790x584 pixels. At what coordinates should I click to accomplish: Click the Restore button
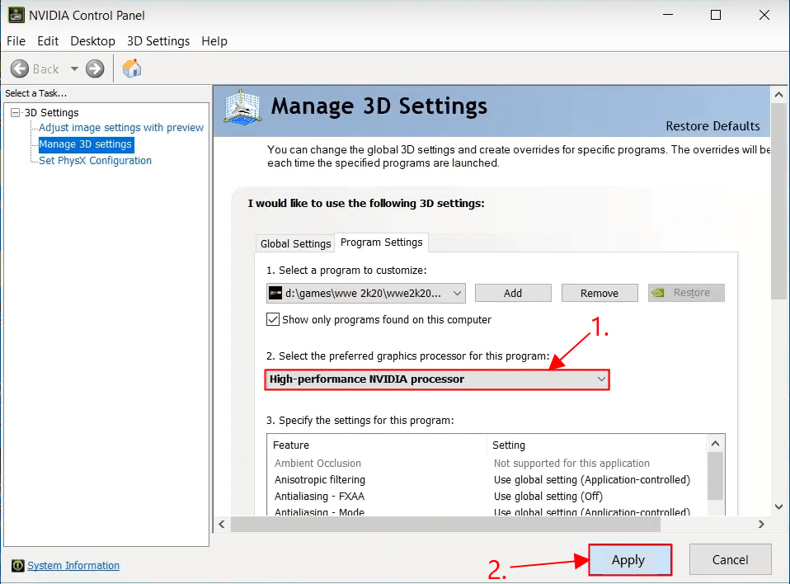[x=686, y=293]
